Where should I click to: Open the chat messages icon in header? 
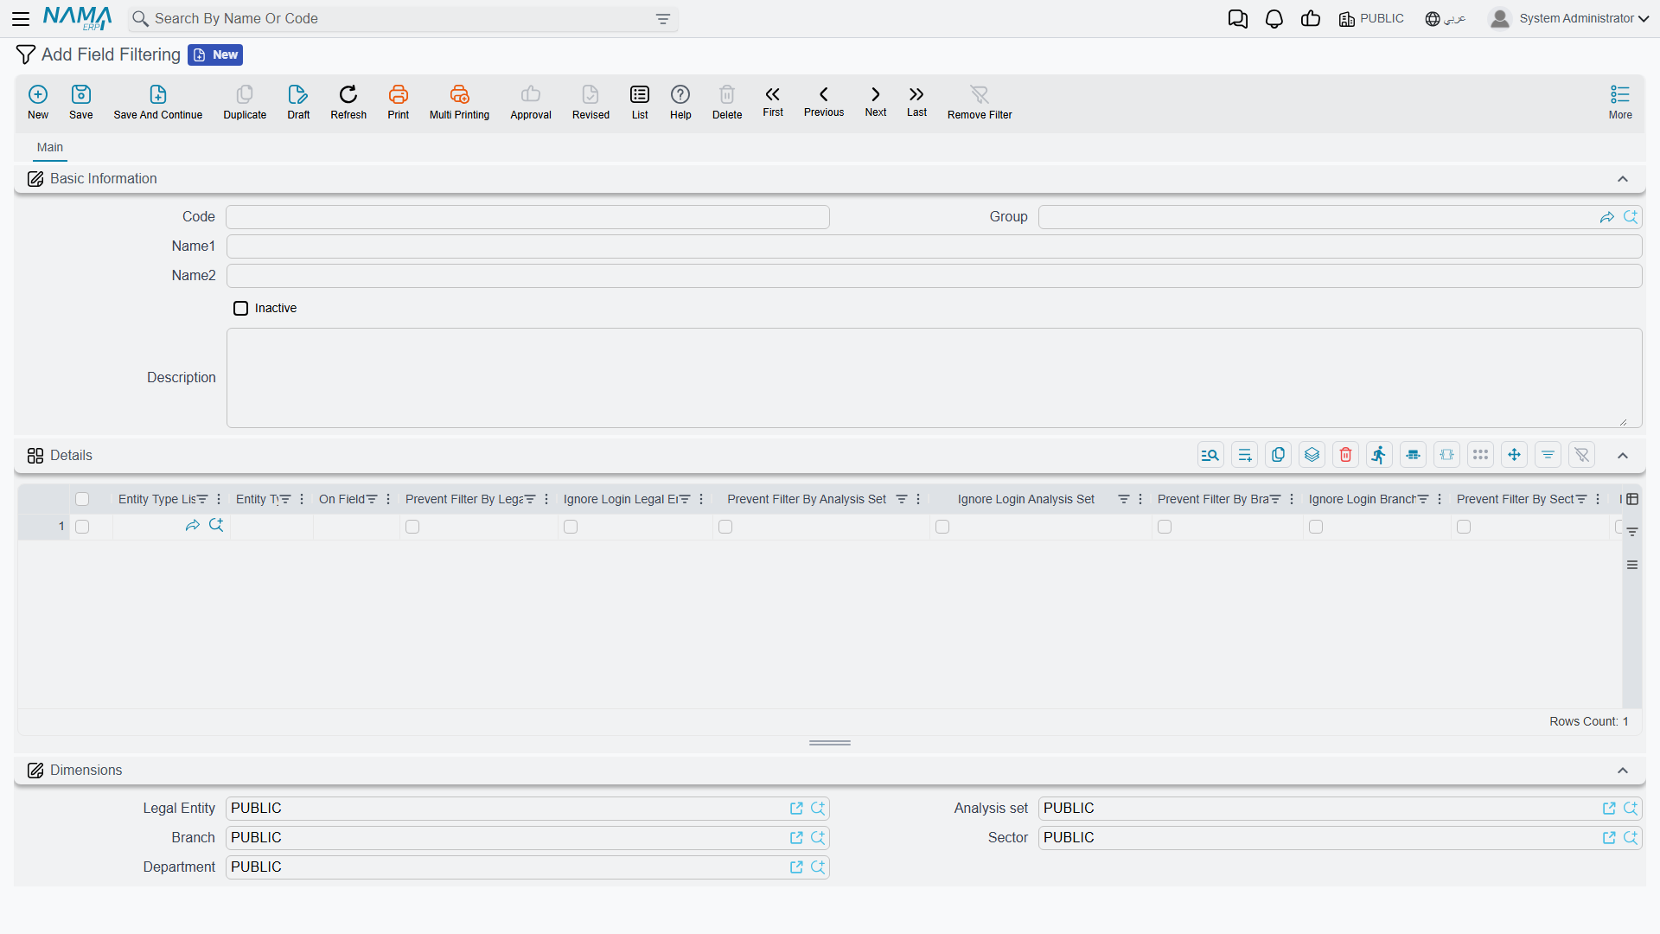click(x=1237, y=19)
